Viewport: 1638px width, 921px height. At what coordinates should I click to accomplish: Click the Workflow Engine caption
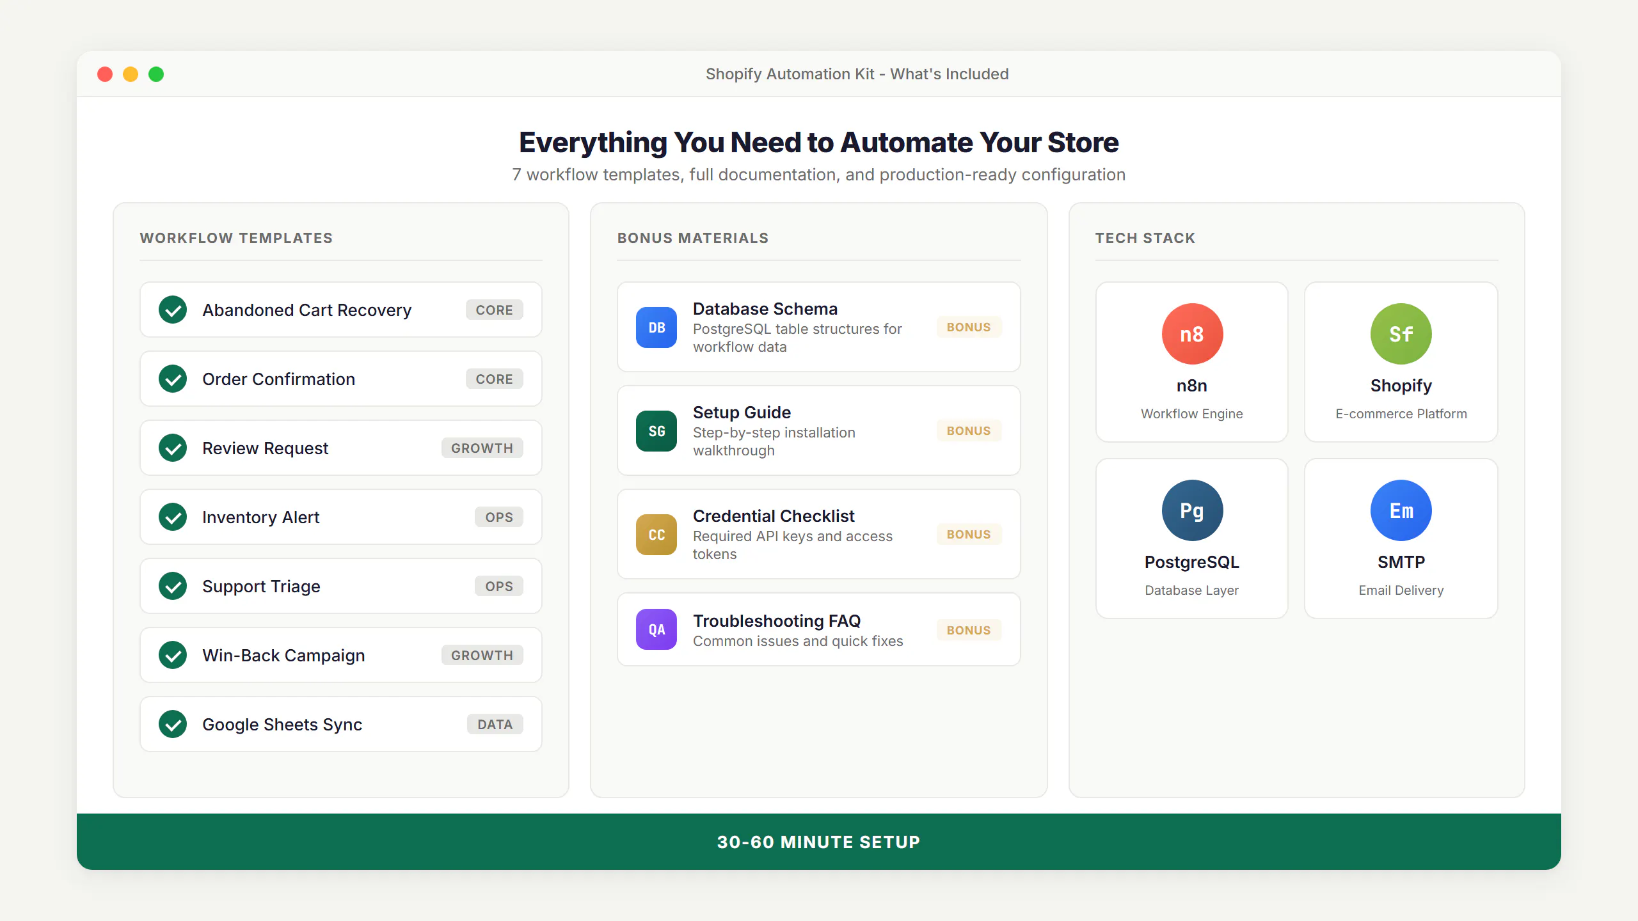tap(1192, 414)
